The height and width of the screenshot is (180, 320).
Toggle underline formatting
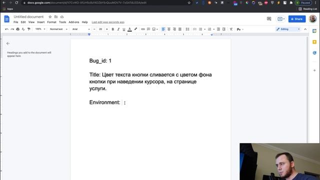pyautogui.click(x=123, y=29)
